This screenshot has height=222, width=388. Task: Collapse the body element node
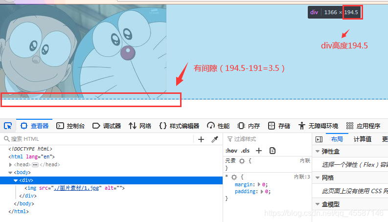(x=10, y=173)
